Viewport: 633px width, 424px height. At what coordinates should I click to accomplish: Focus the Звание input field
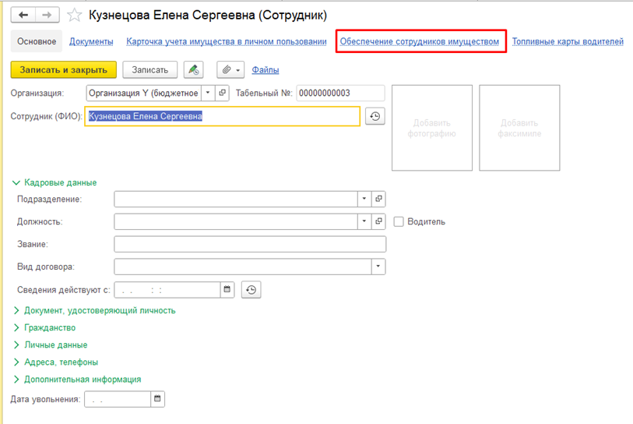[250, 244]
